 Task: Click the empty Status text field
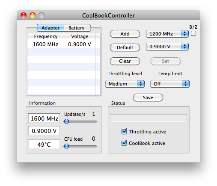click(x=149, y=118)
